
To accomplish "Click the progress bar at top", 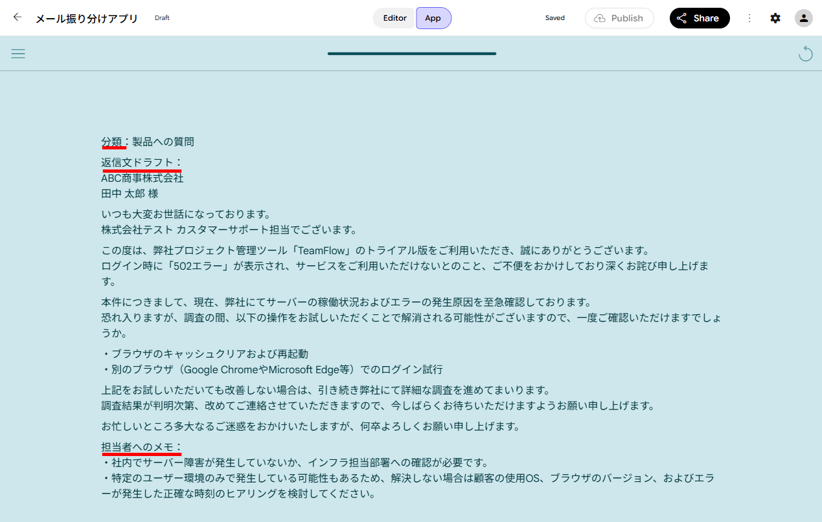I will pos(412,54).
